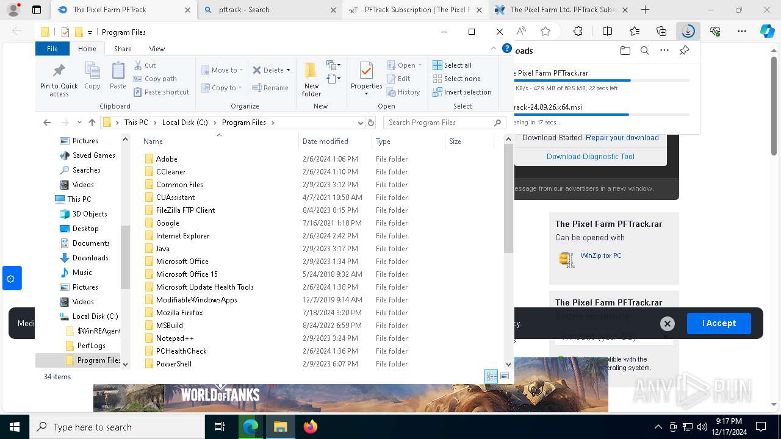Click Select none in ribbon
The width and height of the screenshot is (781, 439).
tap(456, 79)
